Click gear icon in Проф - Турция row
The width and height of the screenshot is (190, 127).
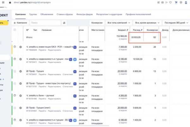click(x=21, y=71)
